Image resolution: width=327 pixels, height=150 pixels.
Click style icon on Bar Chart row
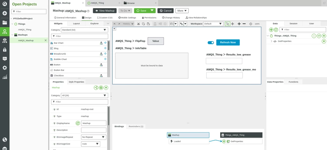point(101,43)
